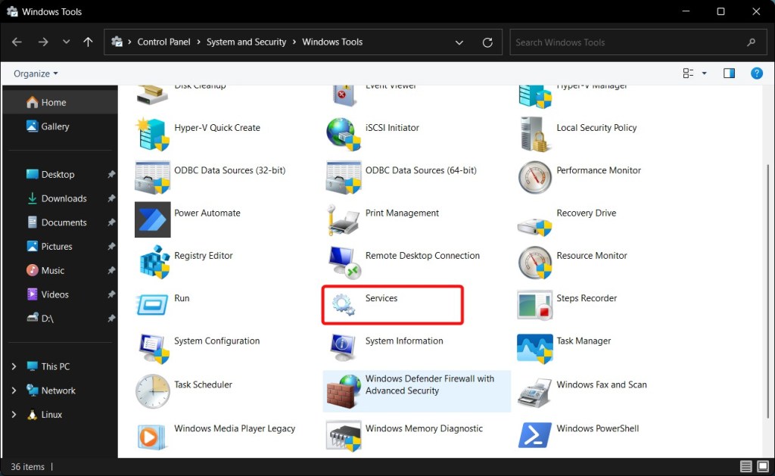Refresh the Windows Tools folder
The height and width of the screenshot is (476, 775).
pyautogui.click(x=487, y=42)
